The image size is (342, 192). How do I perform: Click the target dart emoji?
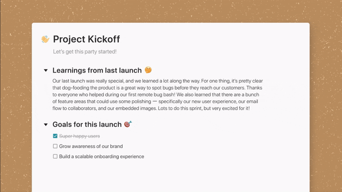pyautogui.click(x=128, y=124)
